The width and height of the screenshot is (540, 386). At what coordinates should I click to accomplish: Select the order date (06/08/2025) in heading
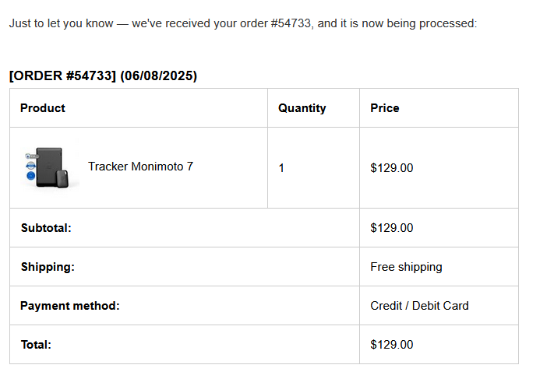(158, 76)
